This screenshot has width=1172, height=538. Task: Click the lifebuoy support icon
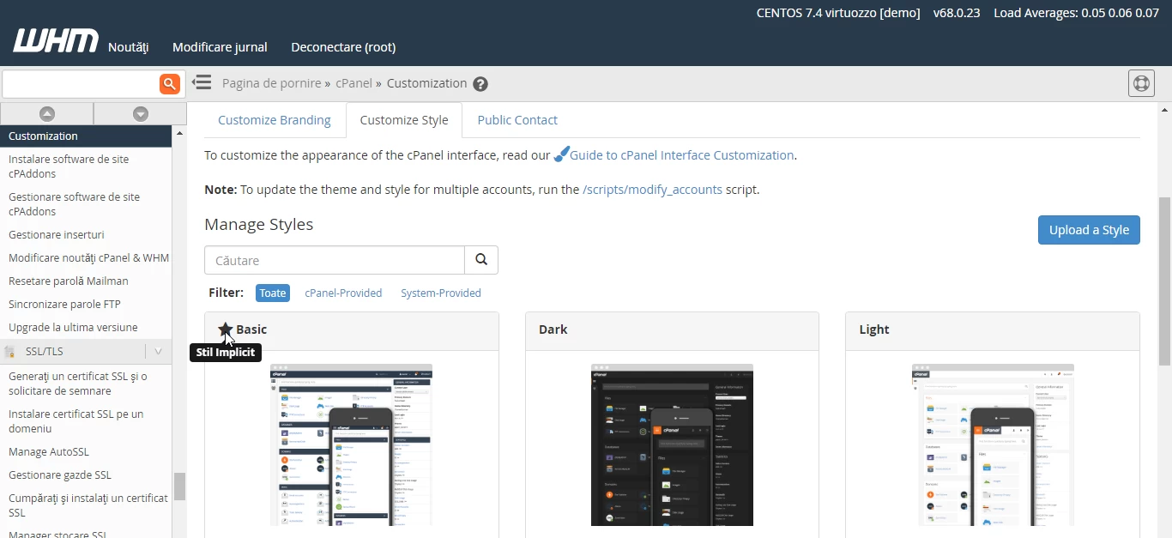1140,83
